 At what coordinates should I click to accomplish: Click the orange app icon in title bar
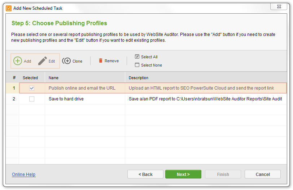[9, 8]
